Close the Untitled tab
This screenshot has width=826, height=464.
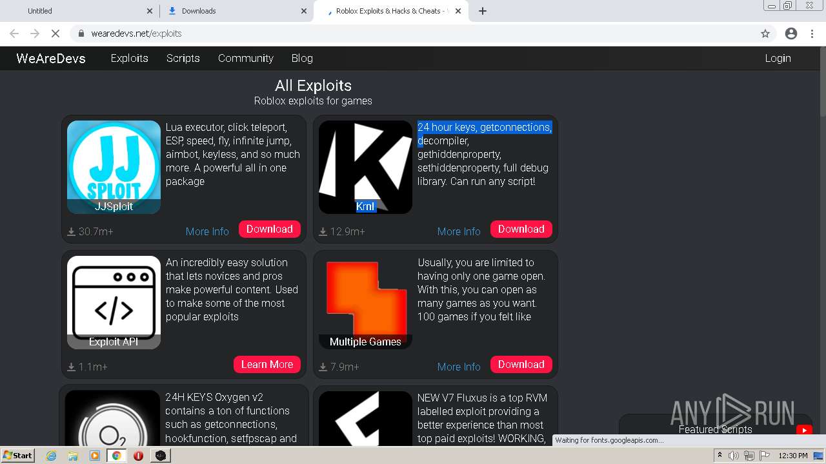[x=150, y=11]
